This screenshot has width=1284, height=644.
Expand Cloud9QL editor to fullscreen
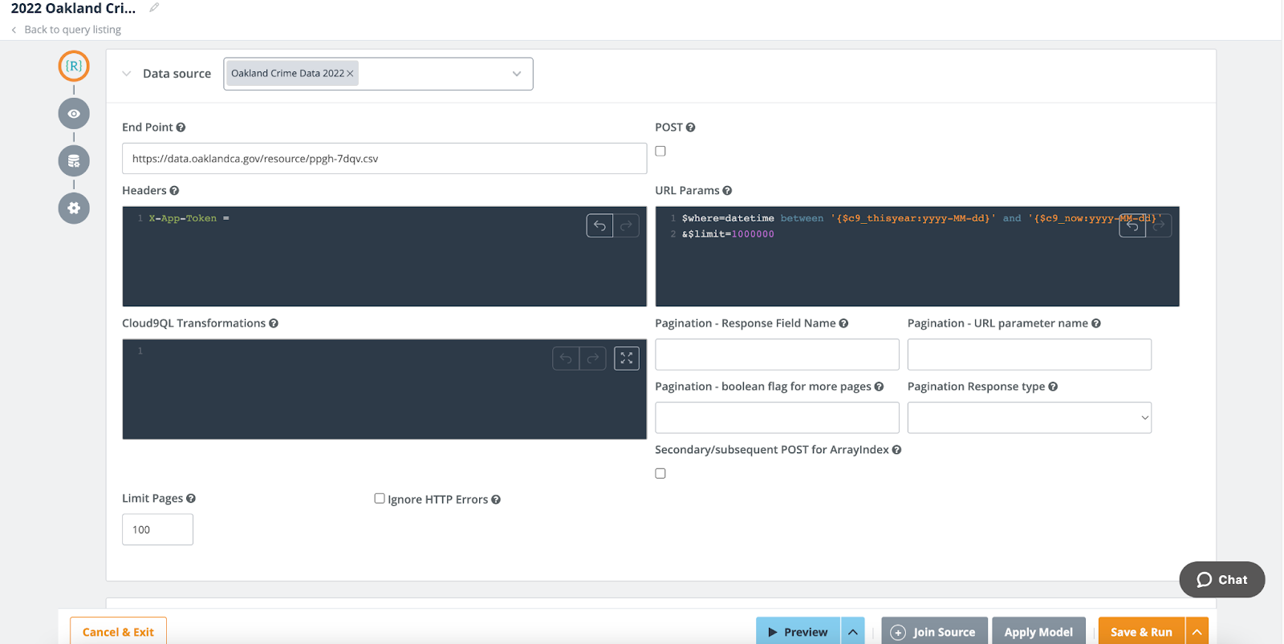coord(627,358)
